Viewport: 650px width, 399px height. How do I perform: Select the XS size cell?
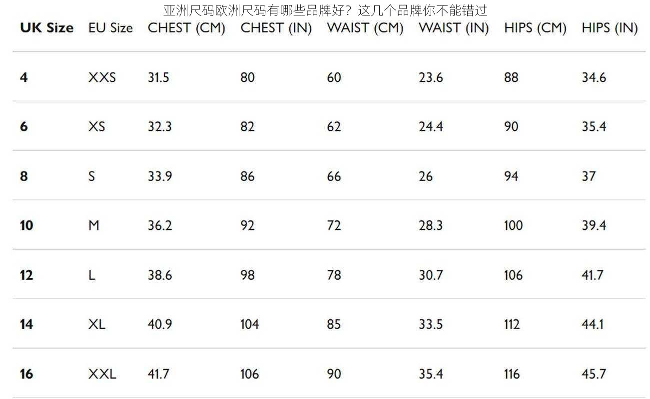(97, 127)
